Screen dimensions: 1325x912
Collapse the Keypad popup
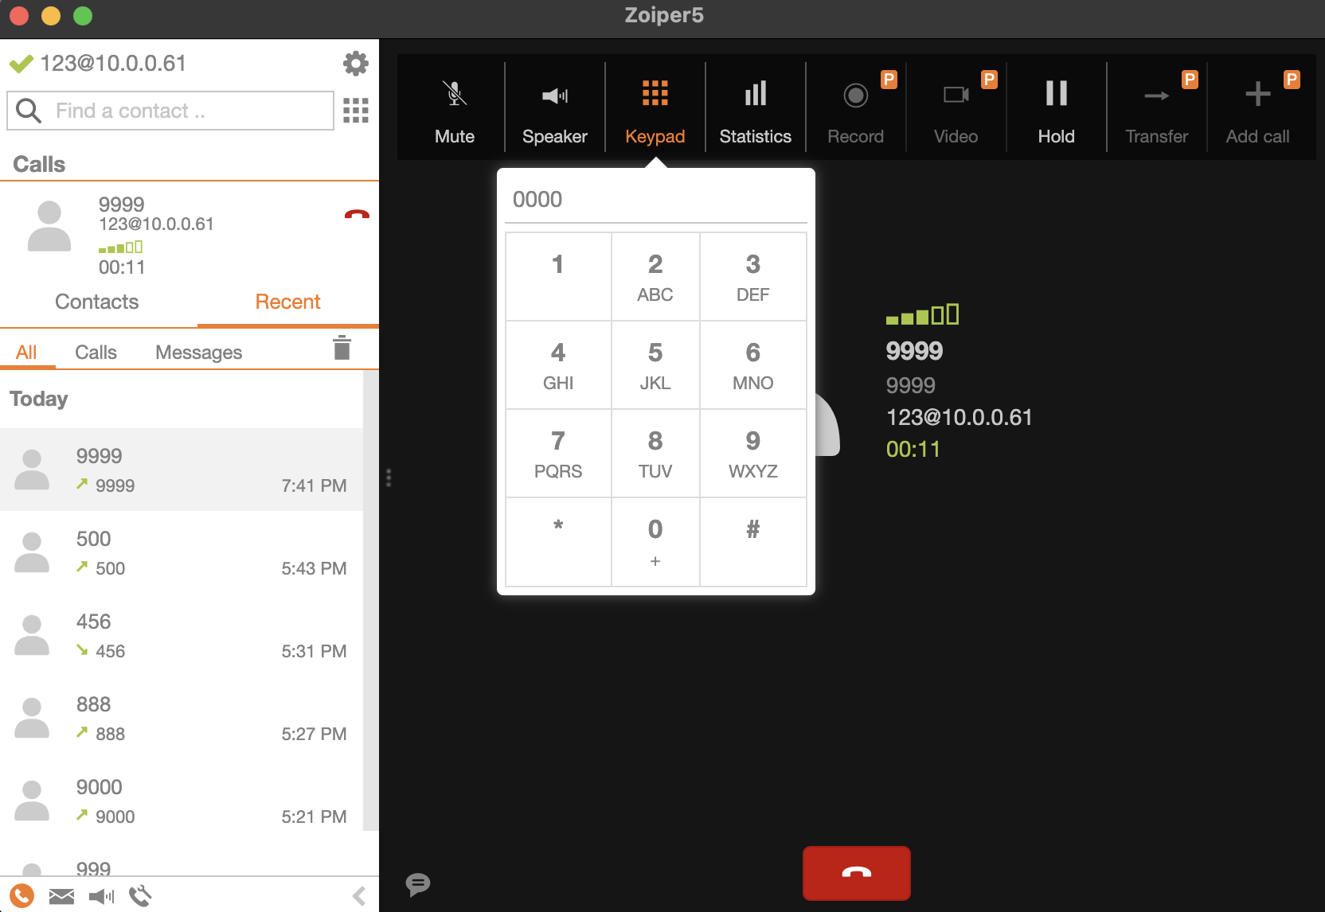coord(655,108)
